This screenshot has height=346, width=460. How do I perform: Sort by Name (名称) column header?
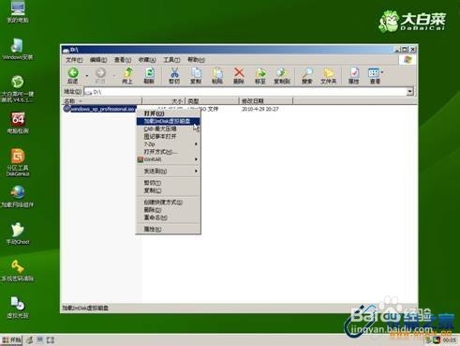coord(101,101)
